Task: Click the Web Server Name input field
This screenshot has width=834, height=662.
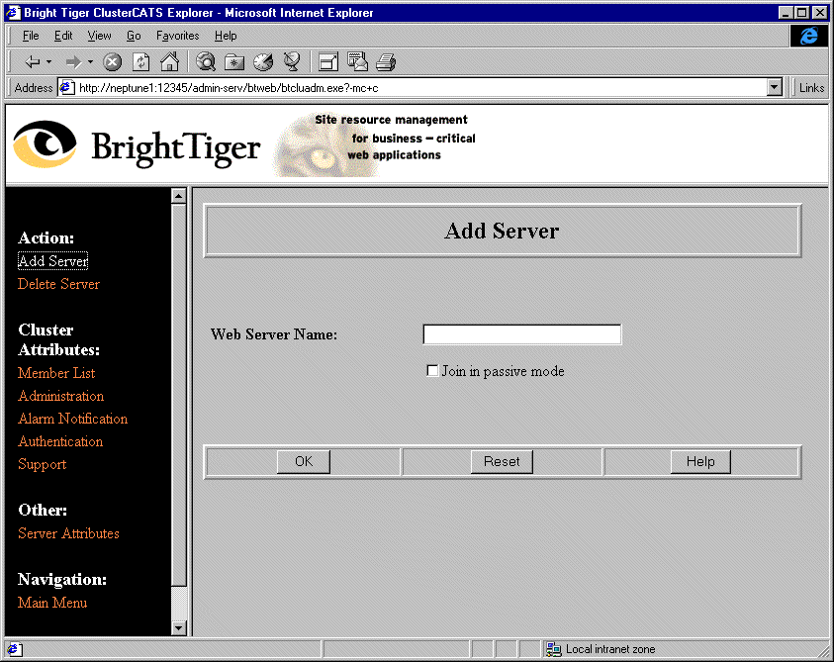Action: (x=521, y=334)
